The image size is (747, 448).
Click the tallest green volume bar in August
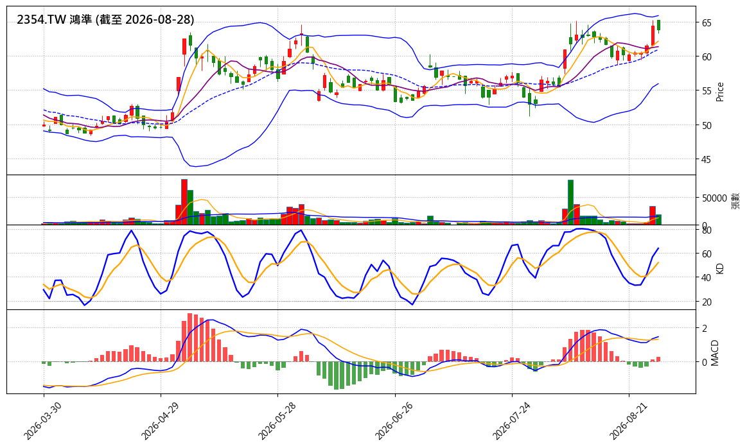click(x=571, y=202)
